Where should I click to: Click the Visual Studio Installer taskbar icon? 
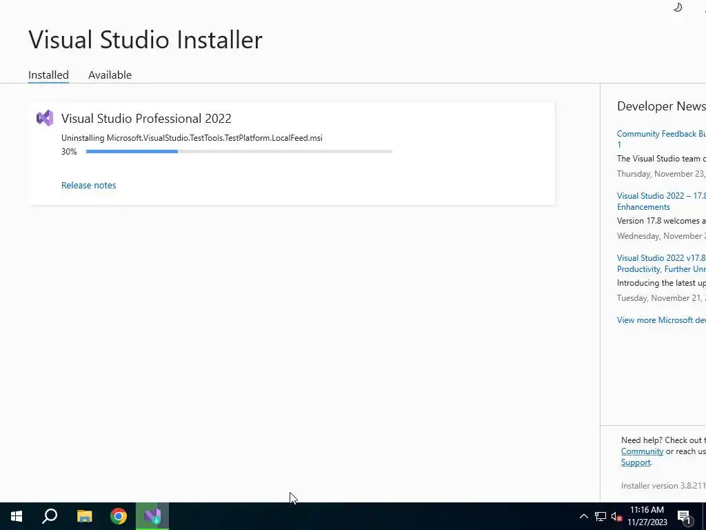point(152,516)
